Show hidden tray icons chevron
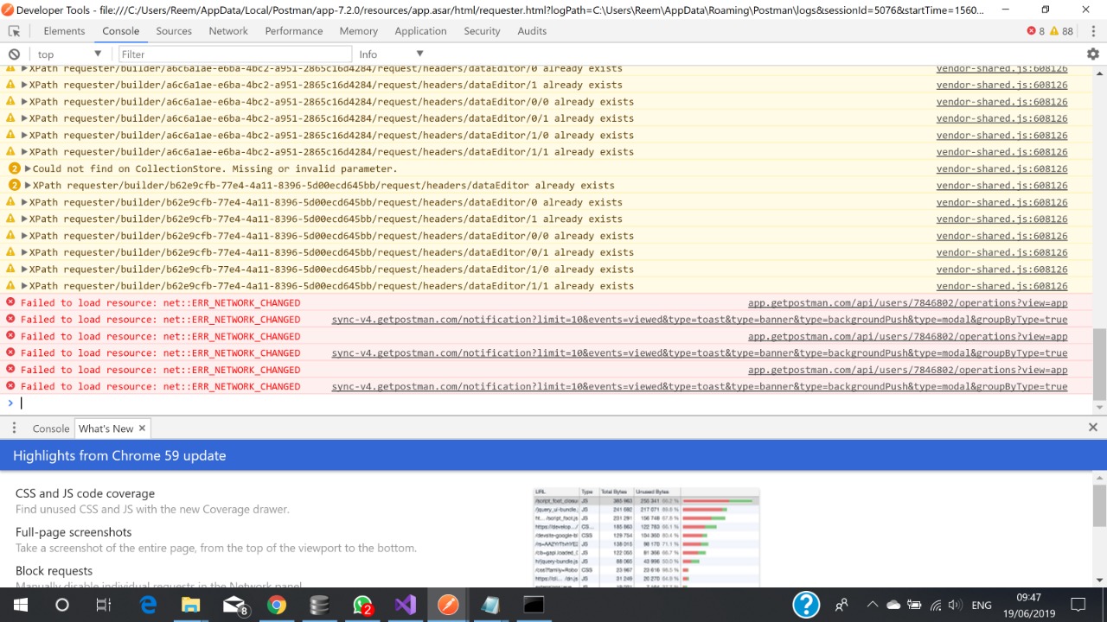Viewport: 1107px width, 622px height. [x=873, y=605]
